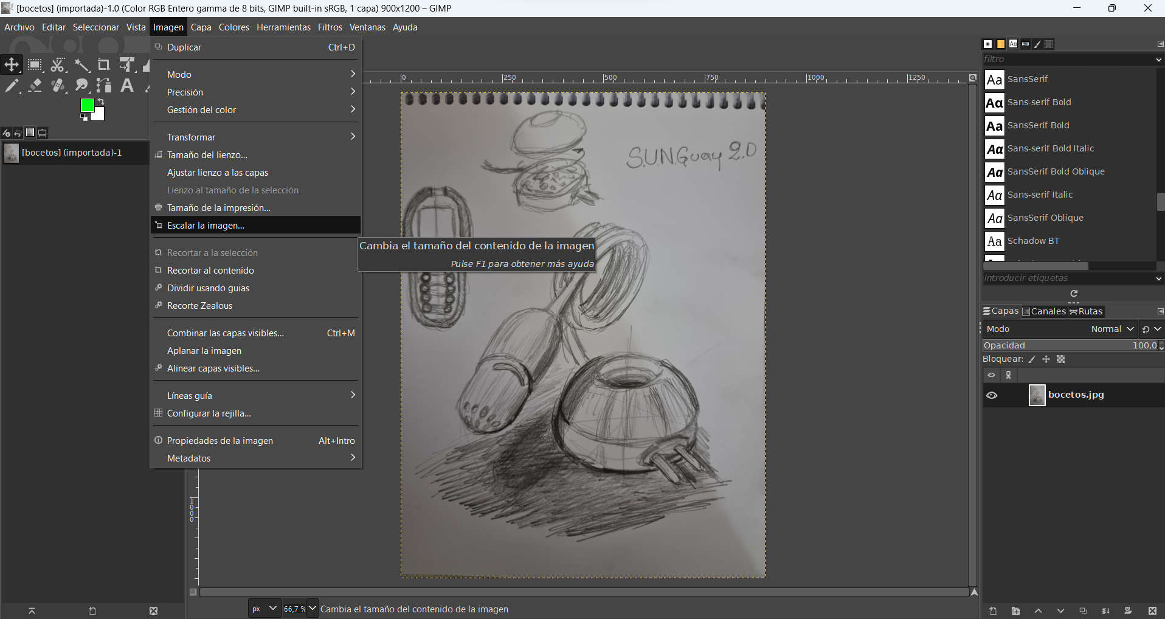Click the eye column header in layers

tap(992, 375)
